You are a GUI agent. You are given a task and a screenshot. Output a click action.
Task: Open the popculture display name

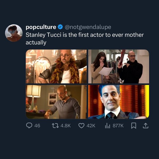[x=41, y=27]
